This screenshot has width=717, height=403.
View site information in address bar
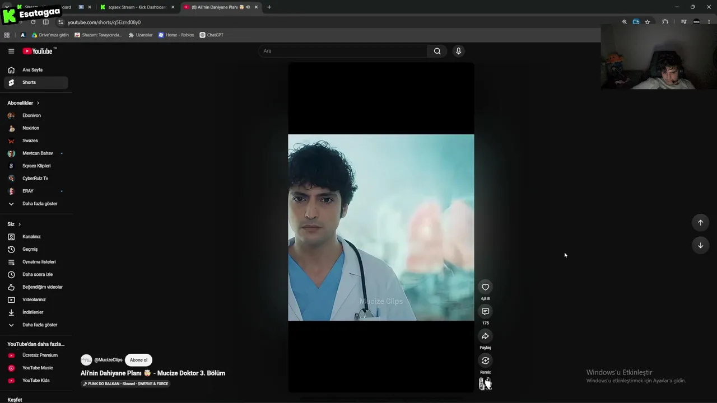click(60, 22)
